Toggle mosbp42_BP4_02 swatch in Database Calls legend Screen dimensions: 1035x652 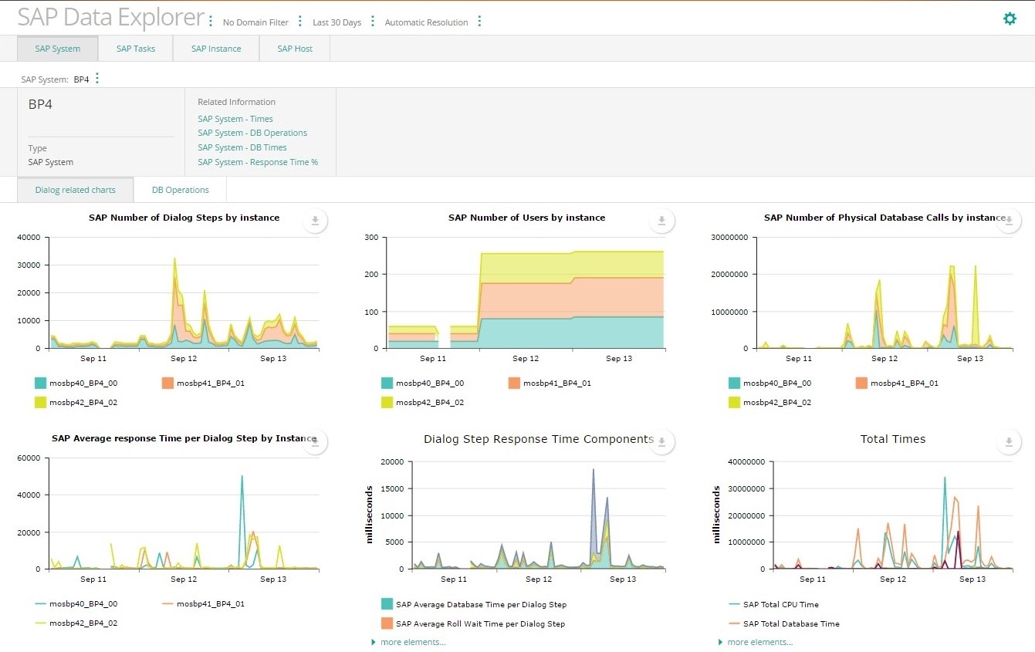click(735, 402)
